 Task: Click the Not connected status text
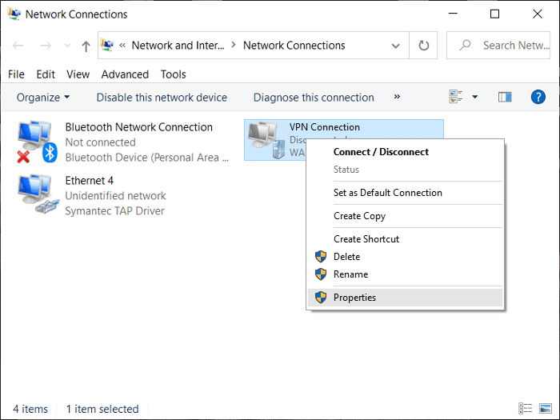click(x=100, y=142)
